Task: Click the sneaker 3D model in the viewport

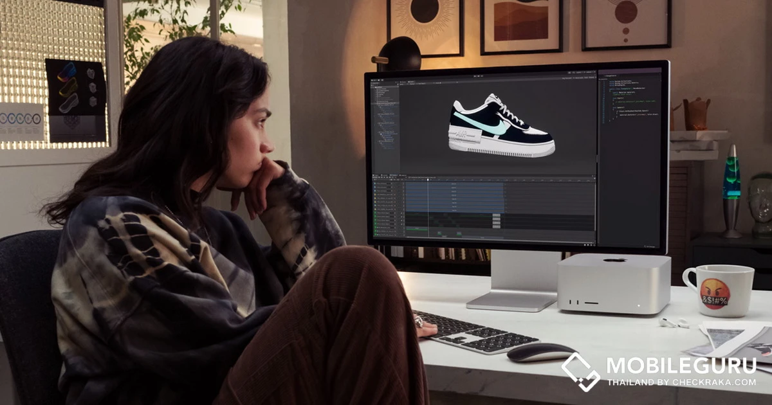Action: [x=501, y=126]
